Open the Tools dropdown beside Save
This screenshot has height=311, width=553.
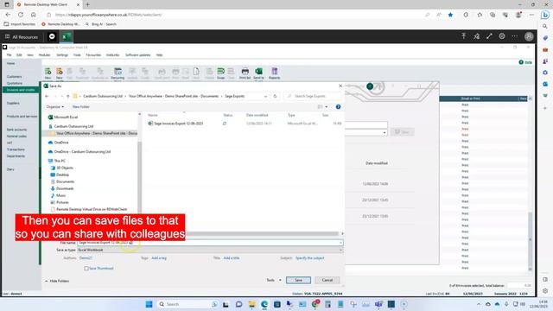pos(274,280)
